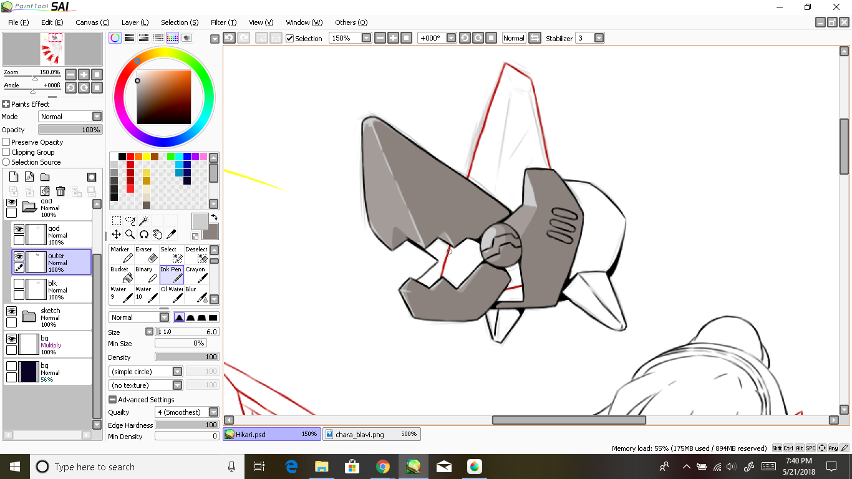Screen dimensions: 852x479
Task: Select the Selection Source radio button
Action: [6, 162]
